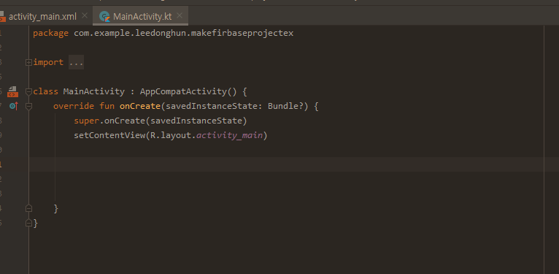Click the package keyword

(x=50, y=33)
